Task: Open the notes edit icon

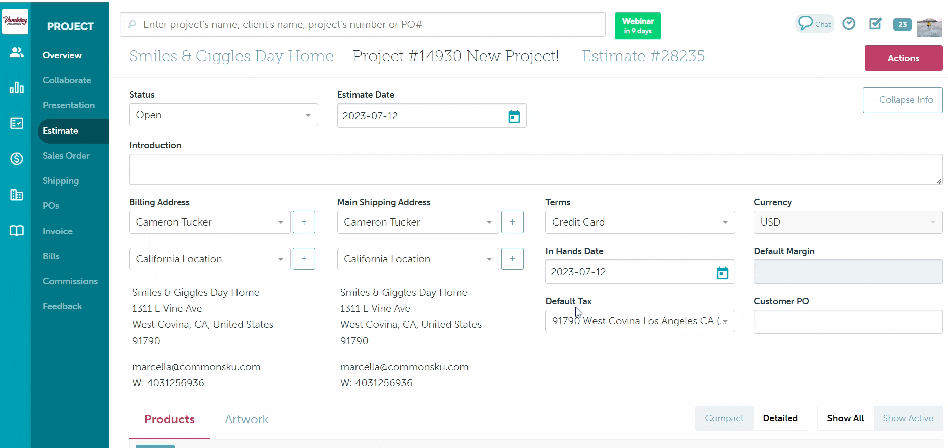Action: [875, 24]
